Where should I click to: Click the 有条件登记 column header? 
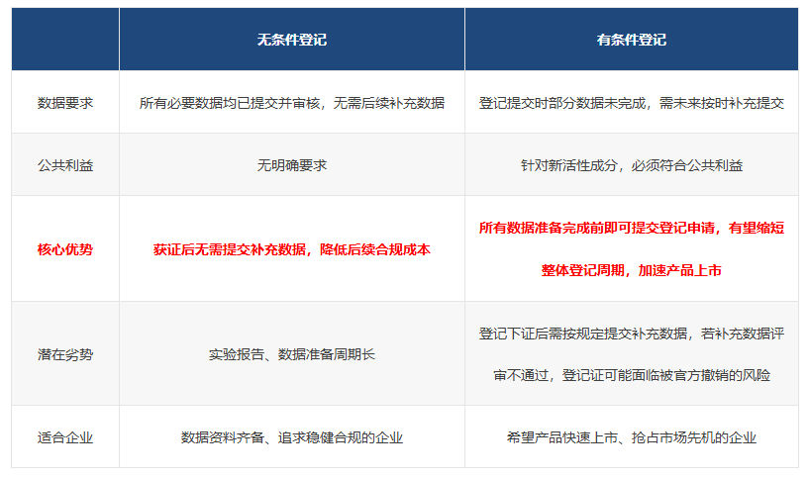tap(631, 40)
